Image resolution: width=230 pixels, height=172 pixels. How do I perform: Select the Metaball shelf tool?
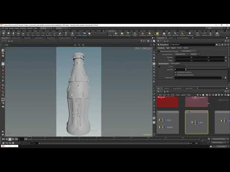pyautogui.click(x=84, y=34)
